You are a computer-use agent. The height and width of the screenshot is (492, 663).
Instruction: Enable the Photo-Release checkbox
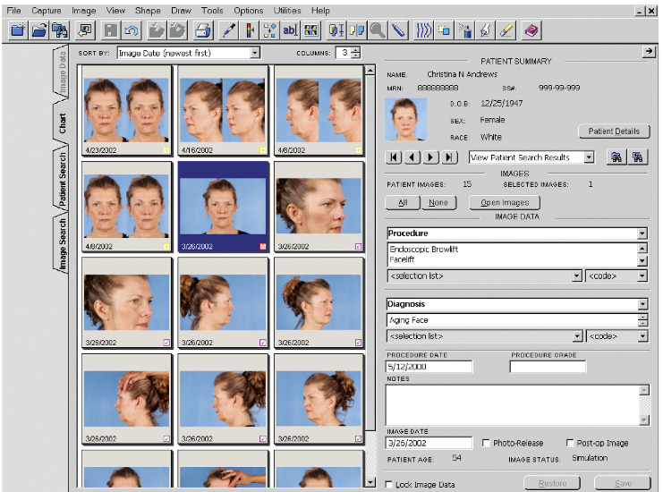(x=486, y=443)
